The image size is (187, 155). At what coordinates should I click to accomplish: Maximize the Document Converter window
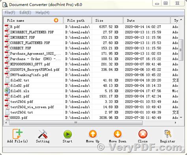166,3
